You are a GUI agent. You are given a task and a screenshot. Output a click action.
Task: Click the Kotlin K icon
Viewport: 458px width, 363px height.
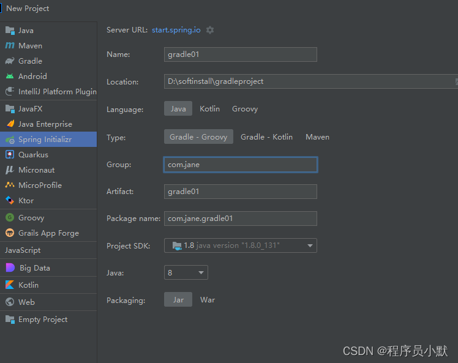click(10, 285)
